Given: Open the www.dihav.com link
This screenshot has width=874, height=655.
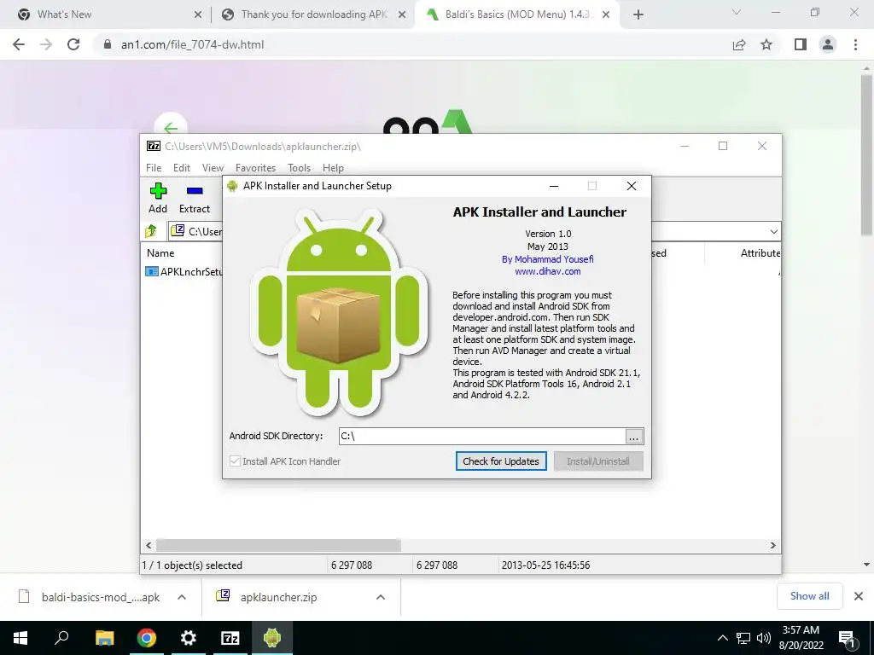Looking at the screenshot, I should coord(547,271).
